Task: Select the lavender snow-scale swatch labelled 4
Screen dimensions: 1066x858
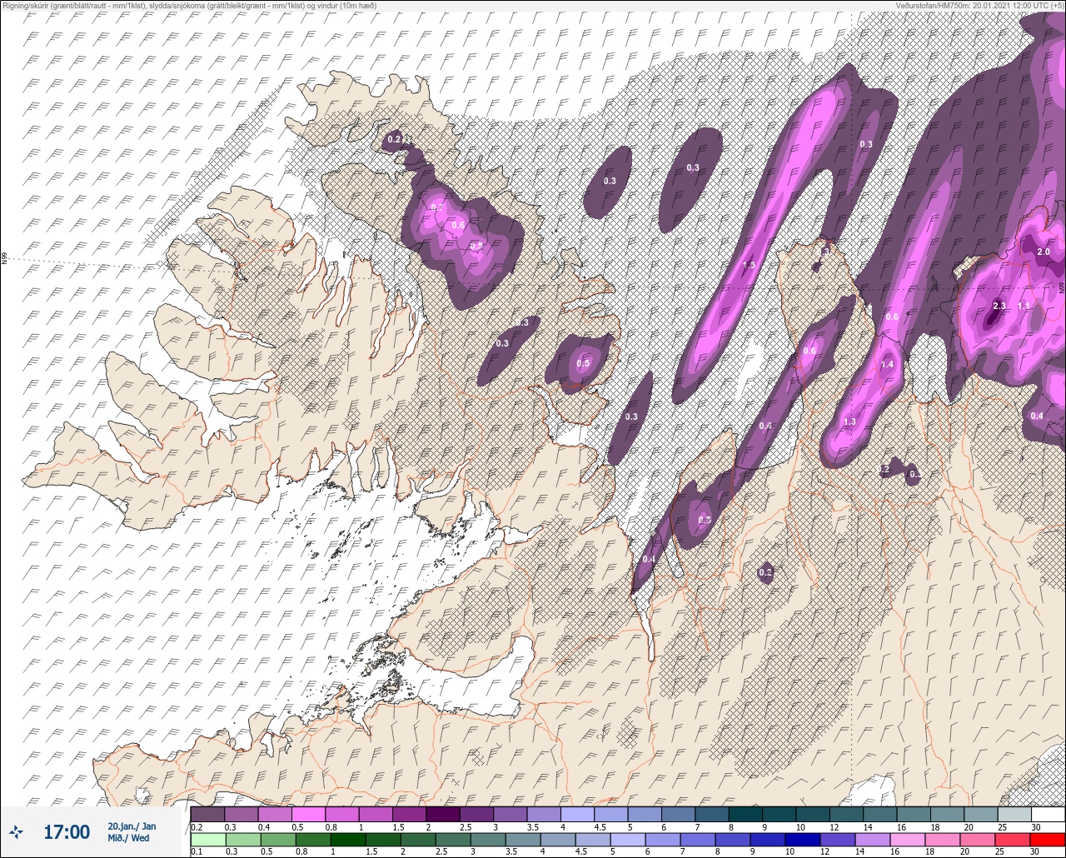Action: (577, 814)
